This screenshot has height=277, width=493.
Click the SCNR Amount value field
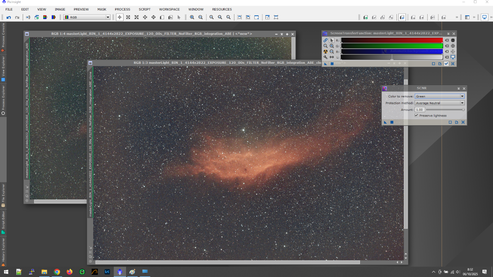pos(419,110)
